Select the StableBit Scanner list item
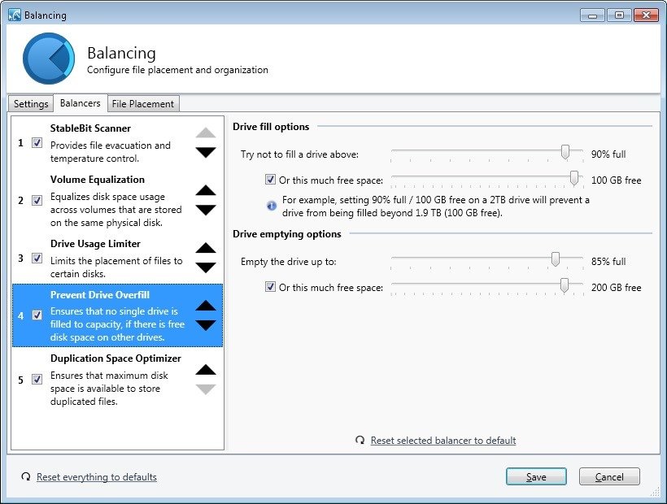The image size is (667, 504). (117, 143)
